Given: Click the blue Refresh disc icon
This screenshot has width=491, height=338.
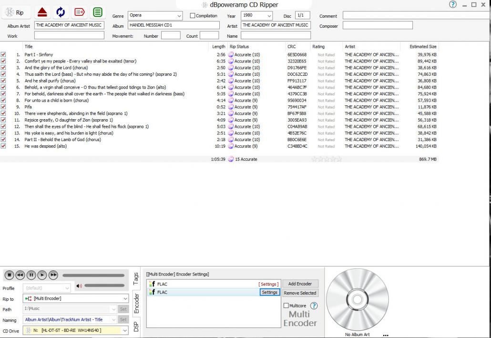Looking at the screenshot, I should (x=61, y=12).
